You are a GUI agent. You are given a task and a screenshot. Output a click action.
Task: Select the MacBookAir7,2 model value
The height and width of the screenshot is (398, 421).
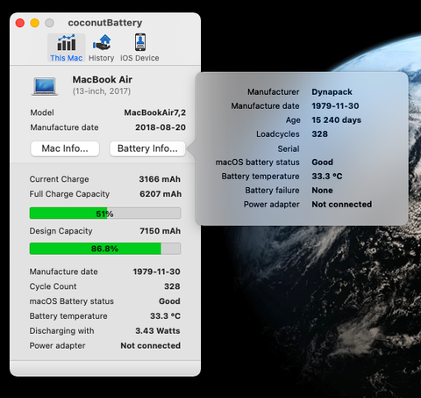point(155,112)
